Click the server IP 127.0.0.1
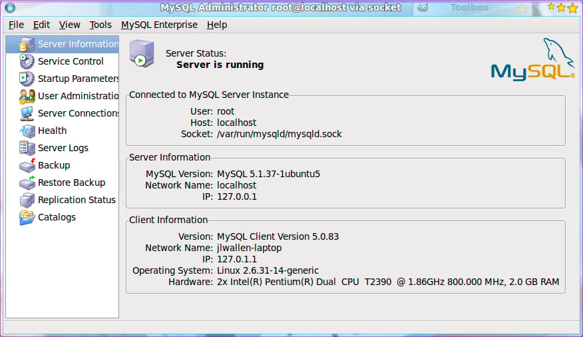The width and height of the screenshot is (583, 337). point(237,196)
